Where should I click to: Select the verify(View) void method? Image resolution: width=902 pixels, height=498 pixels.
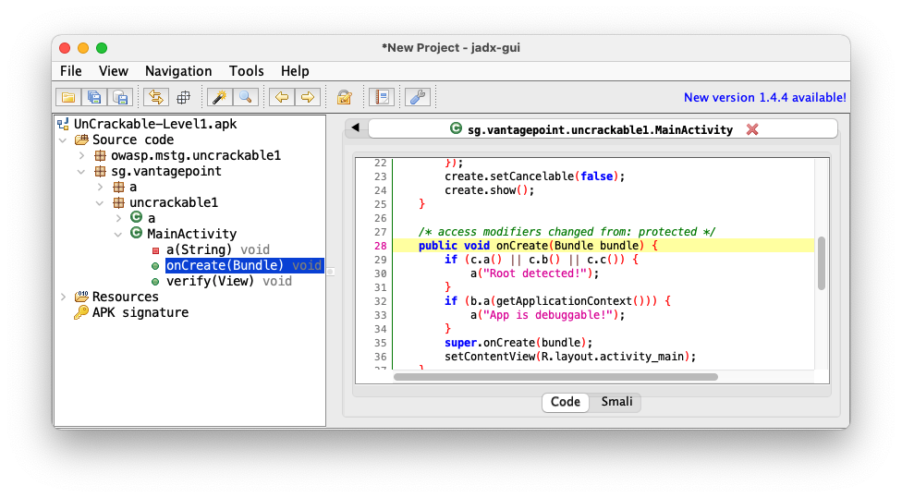[229, 281]
